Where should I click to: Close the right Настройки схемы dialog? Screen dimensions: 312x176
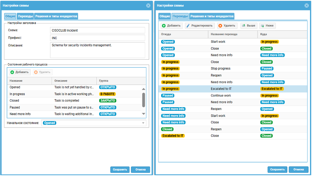coord(305,6)
